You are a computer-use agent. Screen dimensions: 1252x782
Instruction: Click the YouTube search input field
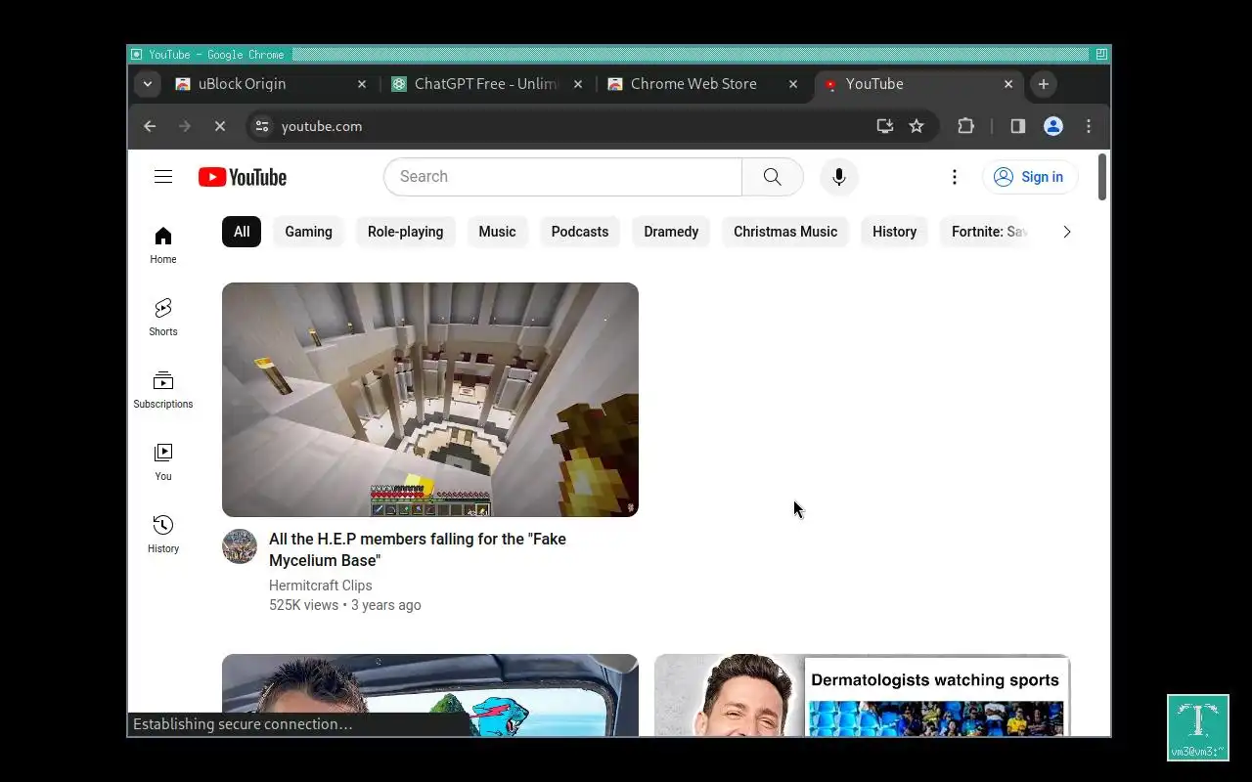pyautogui.click(x=562, y=177)
